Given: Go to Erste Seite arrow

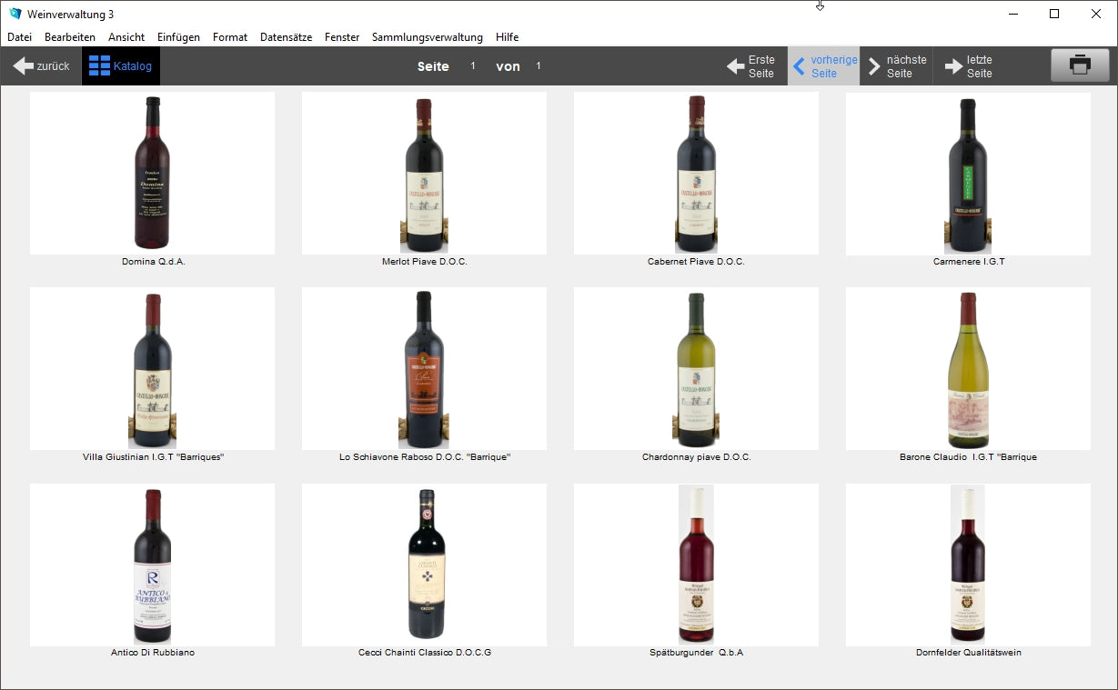Looking at the screenshot, I should [736, 66].
